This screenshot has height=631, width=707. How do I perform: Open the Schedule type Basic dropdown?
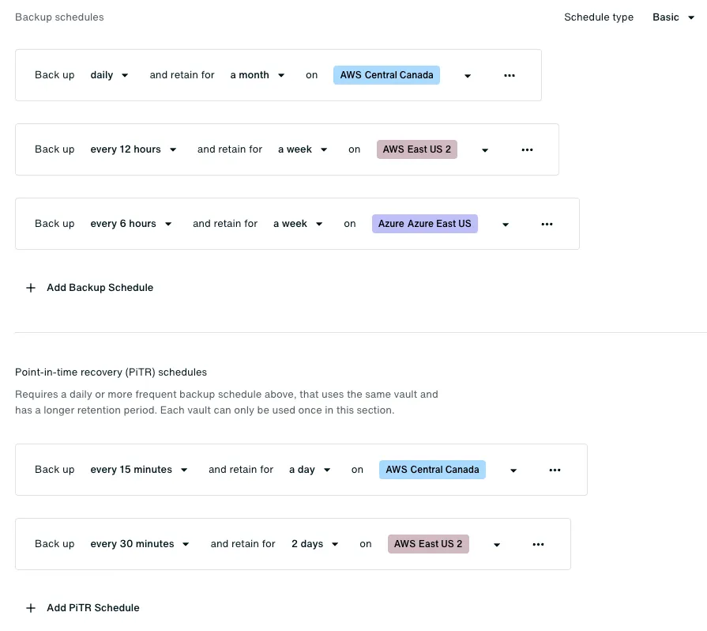pos(673,17)
